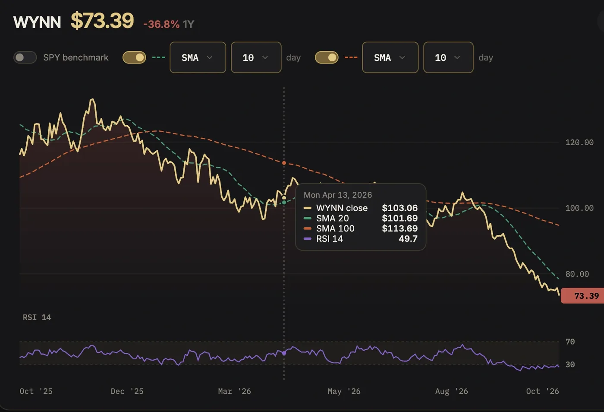Turn off the green dashed indicator toggle
Viewport: 604px width, 412px height.
pos(134,57)
